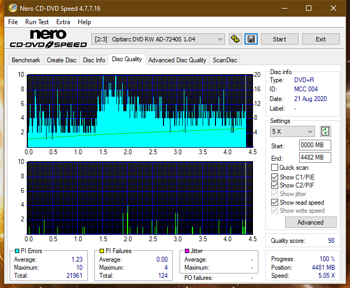The width and height of the screenshot is (350, 288).
Task: Toggle Show C2/PIF checkbox
Action: pyautogui.click(x=274, y=185)
